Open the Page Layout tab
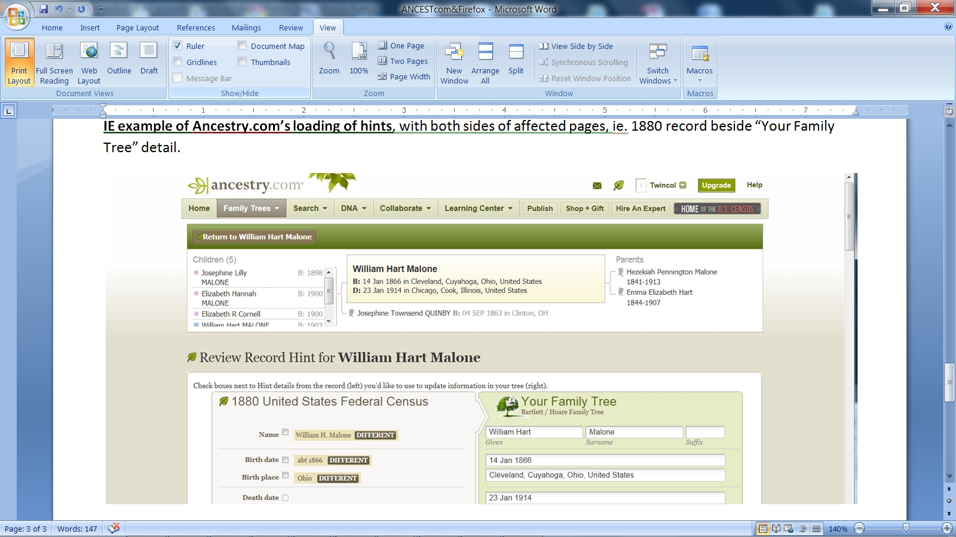Image resolution: width=956 pixels, height=537 pixels. click(137, 27)
